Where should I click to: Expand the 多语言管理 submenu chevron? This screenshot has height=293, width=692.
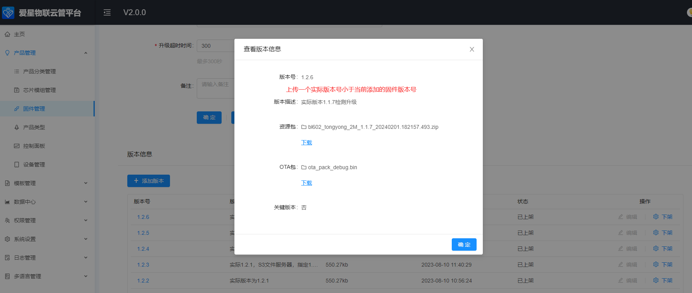tap(86, 276)
